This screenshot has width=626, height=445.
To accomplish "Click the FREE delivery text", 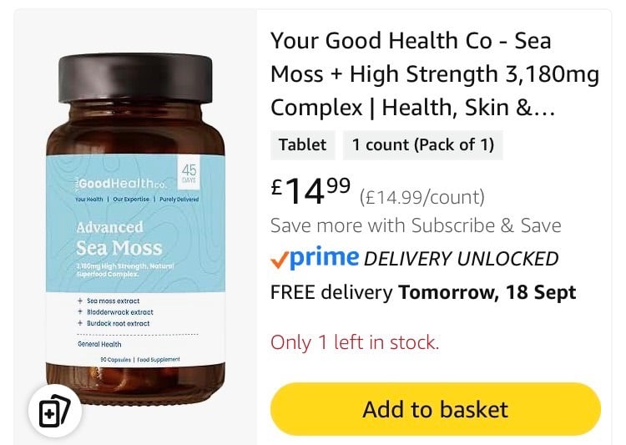I will tap(331, 292).
